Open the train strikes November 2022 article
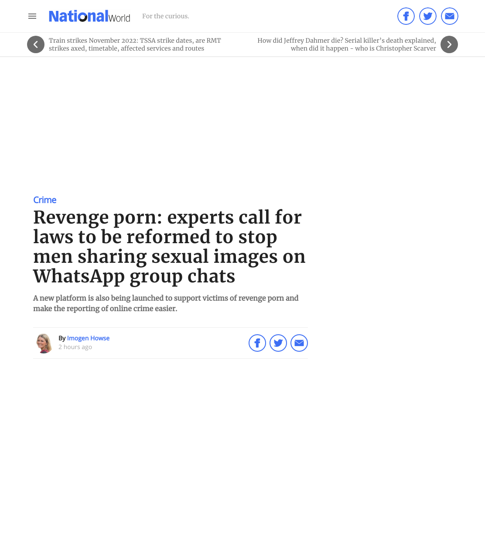Image resolution: width=485 pixels, height=533 pixels. coord(135,44)
